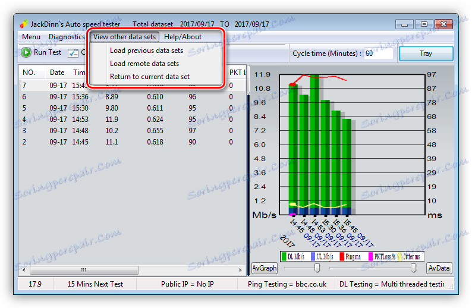Click the blue UL Mb/s legend swatch
Image resolution: width=472 pixels, height=308 pixels.
[313, 256]
